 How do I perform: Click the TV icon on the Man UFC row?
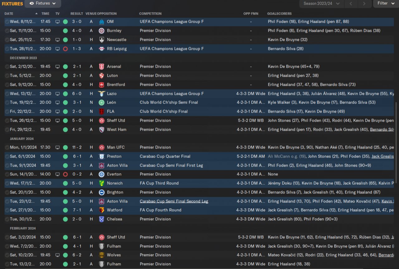(57, 147)
